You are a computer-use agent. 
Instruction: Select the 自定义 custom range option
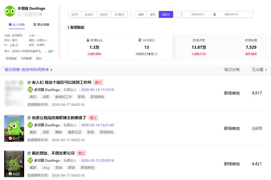[166, 14]
